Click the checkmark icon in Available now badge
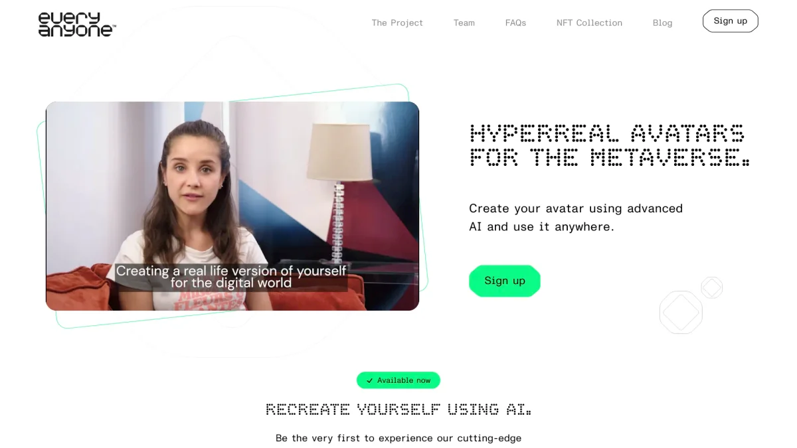The width and height of the screenshot is (797, 448). tap(369, 380)
